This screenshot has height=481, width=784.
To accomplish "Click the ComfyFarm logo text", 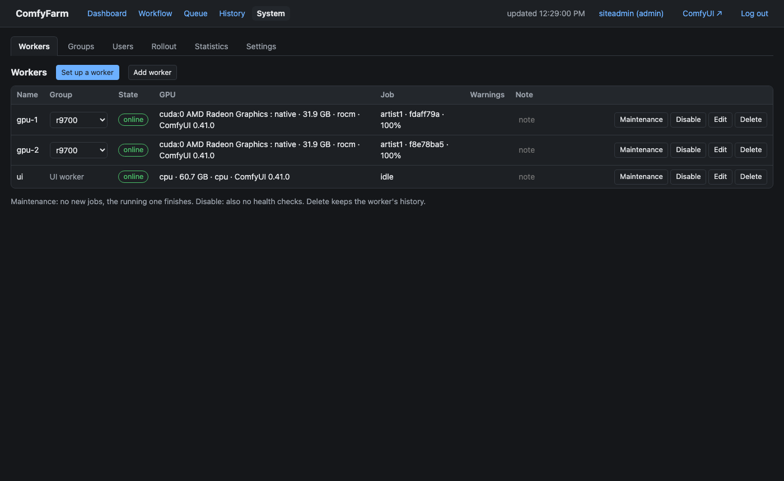I will (42, 13).
